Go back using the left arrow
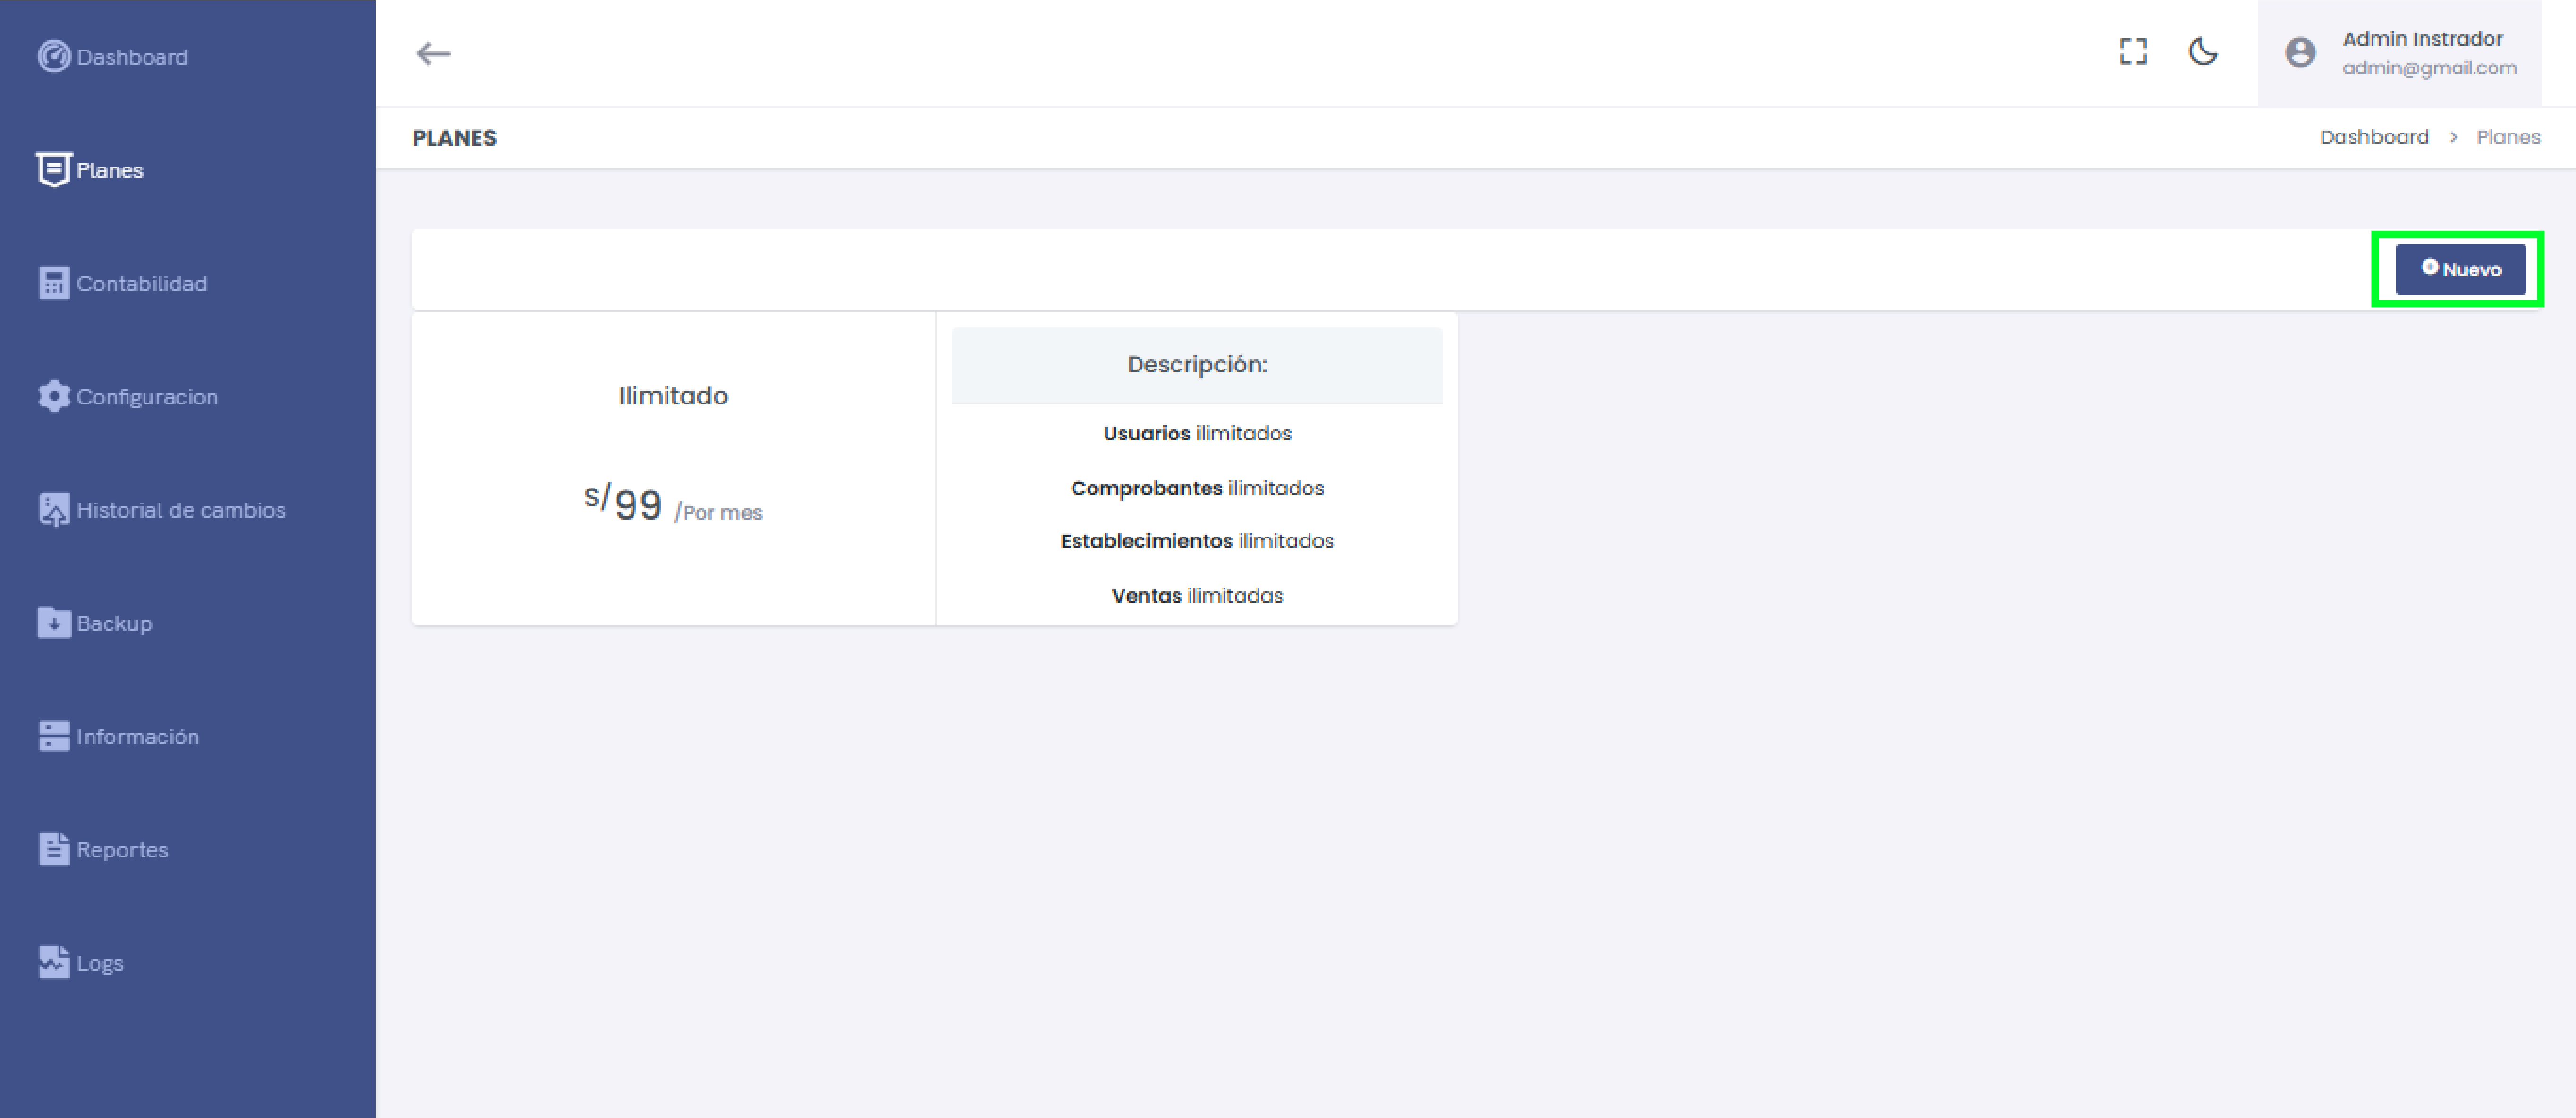2576x1118 pixels. tap(434, 53)
